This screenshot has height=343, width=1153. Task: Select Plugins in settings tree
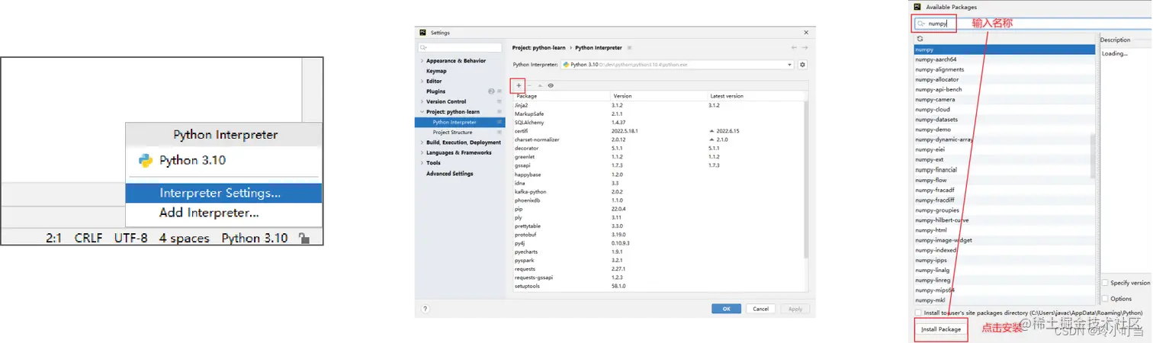pyautogui.click(x=435, y=91)
